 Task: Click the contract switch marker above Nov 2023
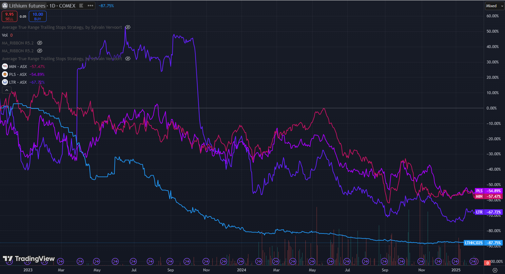[x=206, y=261]
